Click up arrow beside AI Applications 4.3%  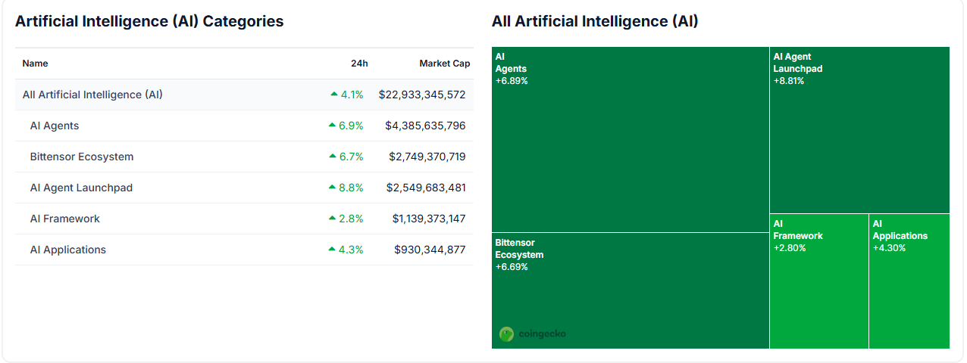pyautogui.click(x=332, y=250)
